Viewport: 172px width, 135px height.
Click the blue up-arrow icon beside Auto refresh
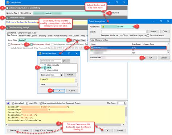8,103
